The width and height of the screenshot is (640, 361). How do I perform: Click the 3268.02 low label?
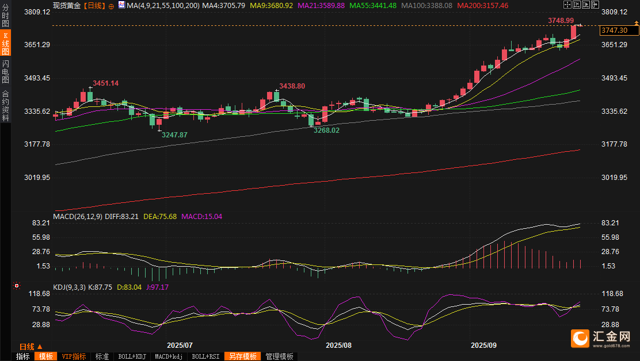click(326, 130)
